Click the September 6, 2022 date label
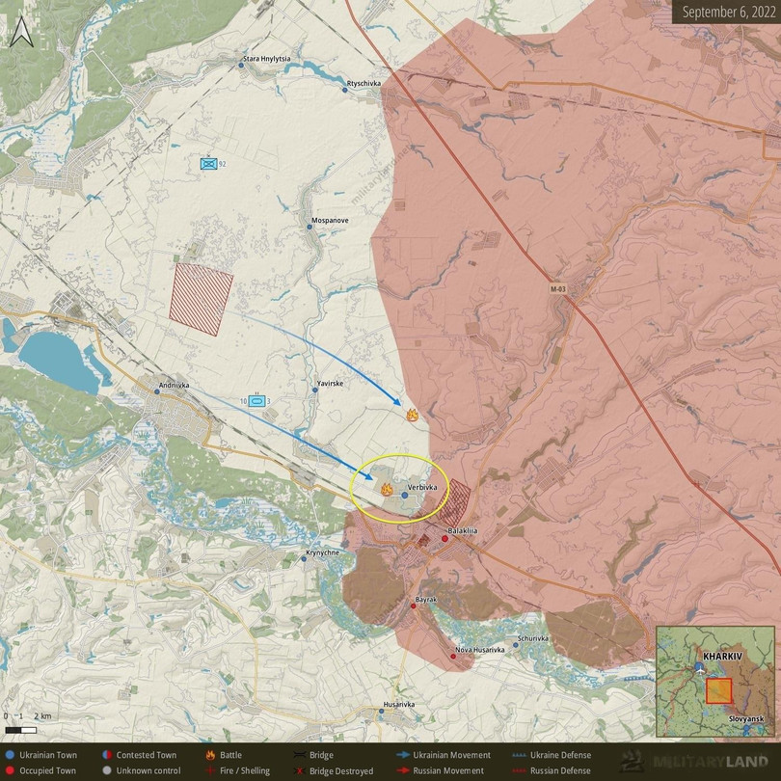 pyautogui.click(x=725, y=13)
